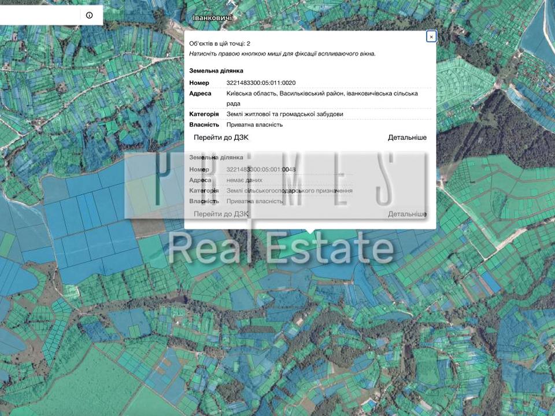Open 'Перейти до ДЗК' for parcel 05:001:0048
Image resolution: width=555 pixels, height=416 pixels.
(x=221, y=214)
